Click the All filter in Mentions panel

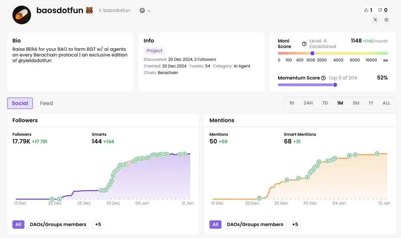[x=215, y=224]
